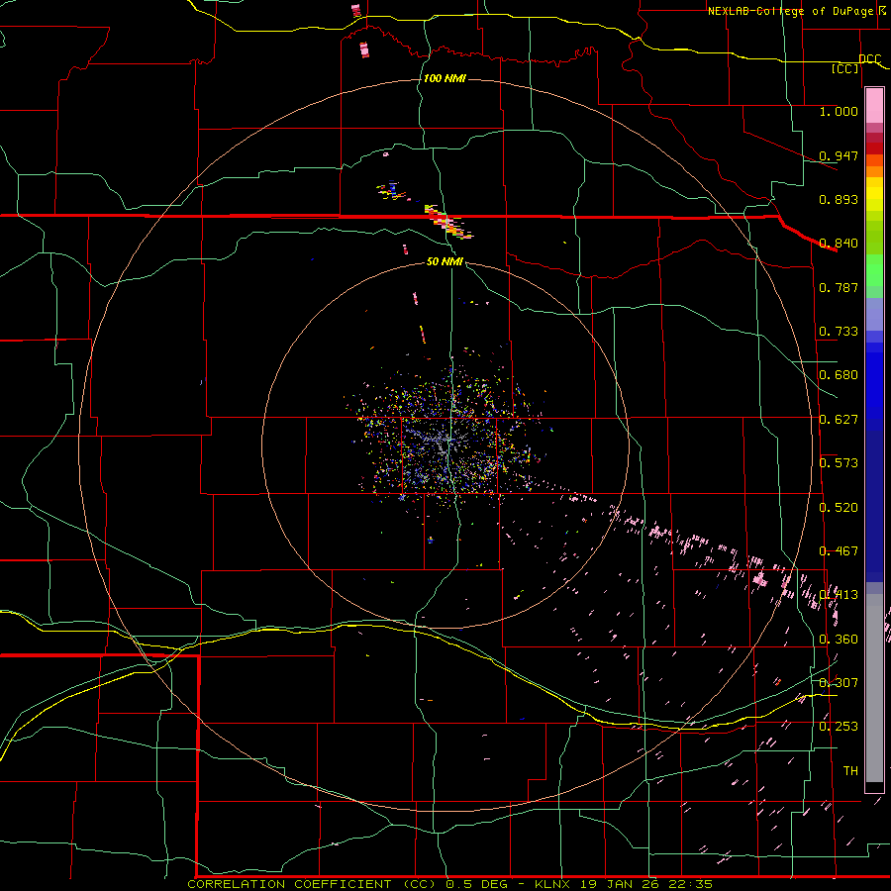The image size is (891, 891).
Task: Select the 0.360 scale value
Action: (x=839, y=640)
